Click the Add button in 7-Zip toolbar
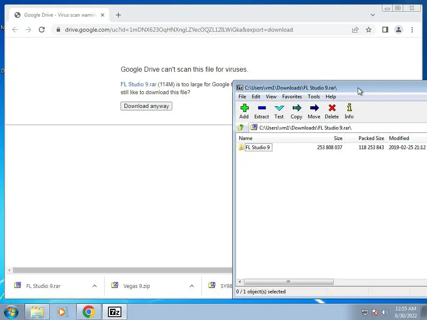 coord(244,112)
